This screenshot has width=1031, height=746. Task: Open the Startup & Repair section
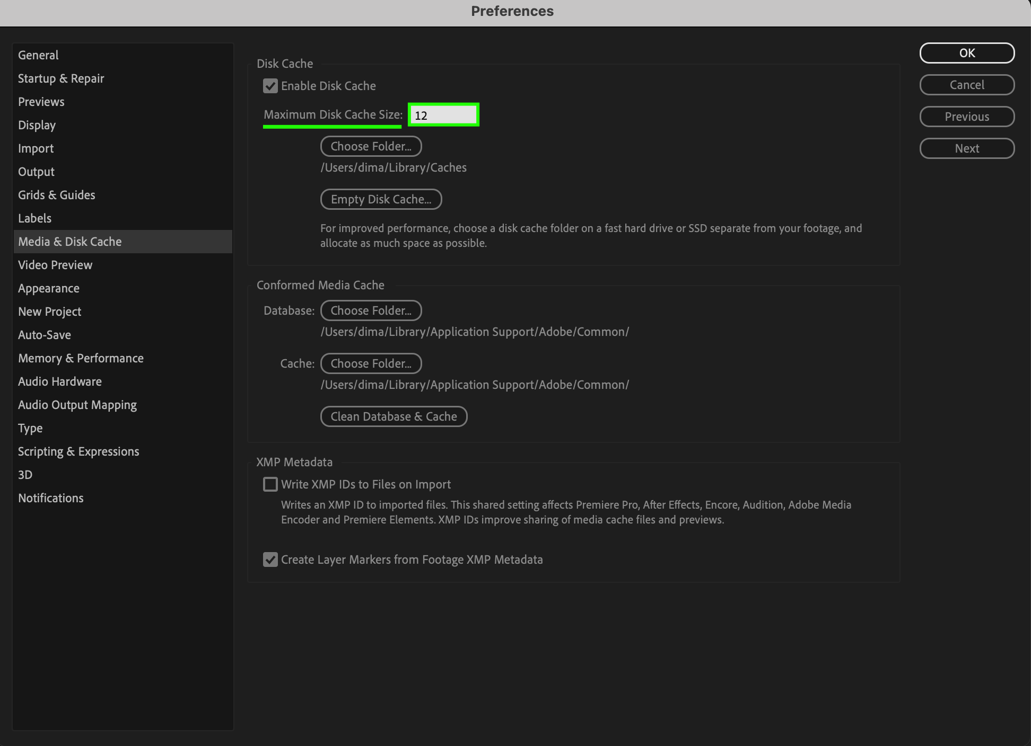pyautogui.click(x=61, y=78)
